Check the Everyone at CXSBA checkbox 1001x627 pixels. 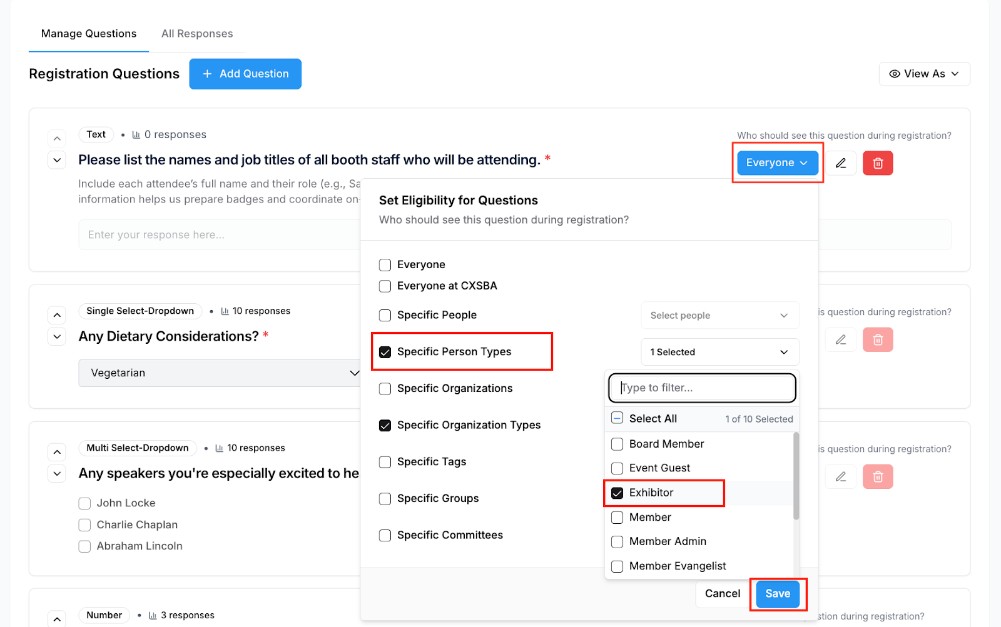(x=385, y=286)
